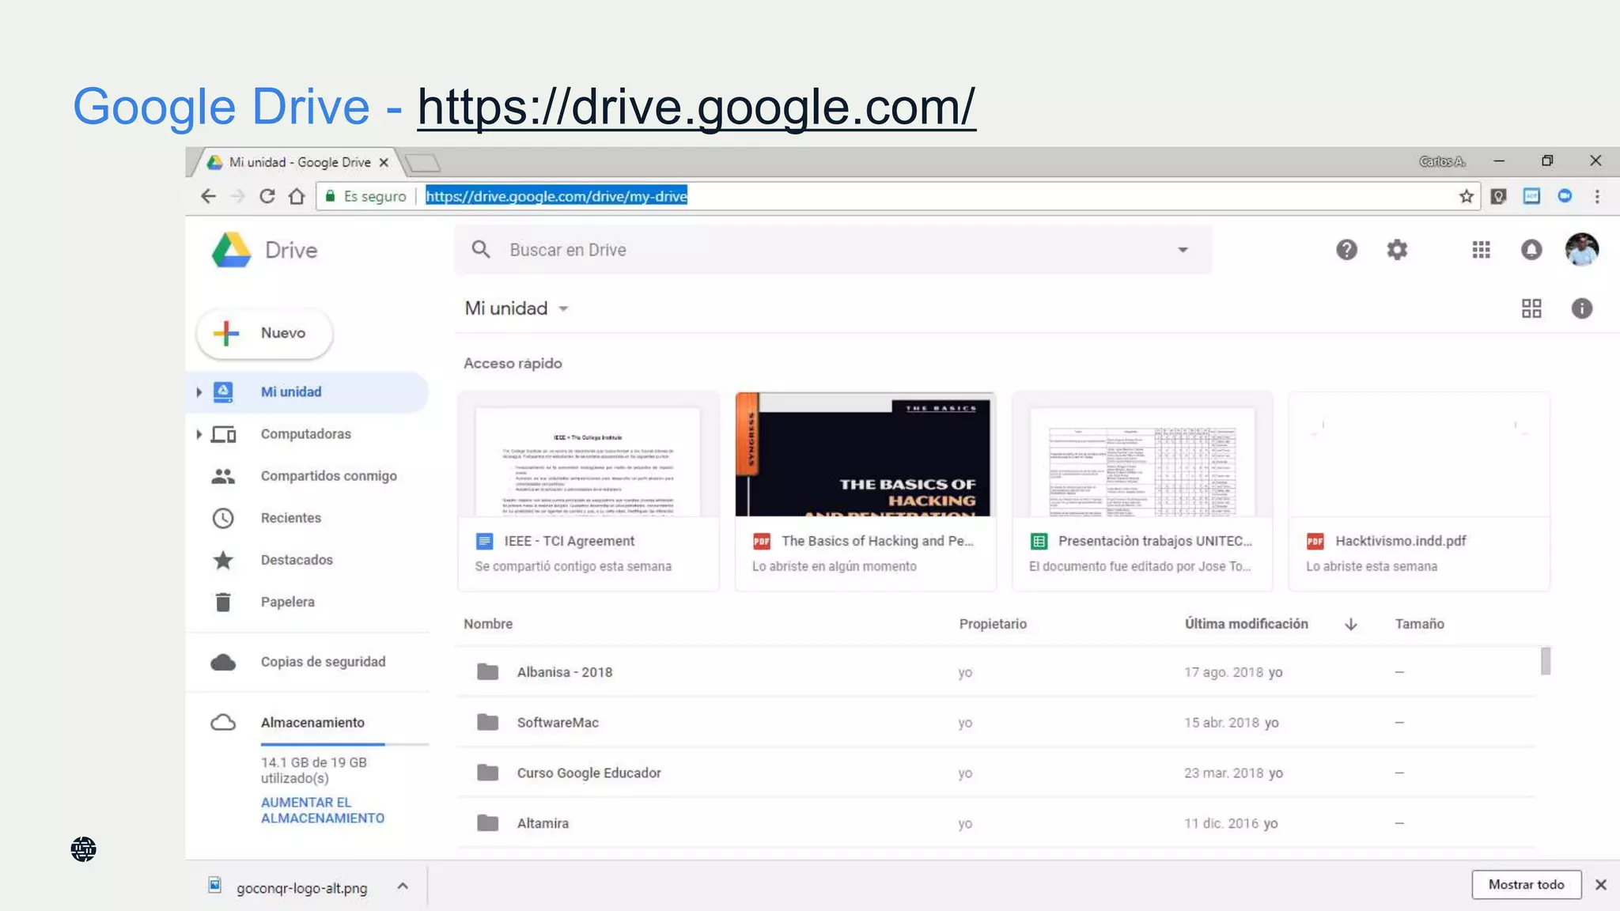
Task: Click the Carlos A. profile label
Action: coord(1442,161)
